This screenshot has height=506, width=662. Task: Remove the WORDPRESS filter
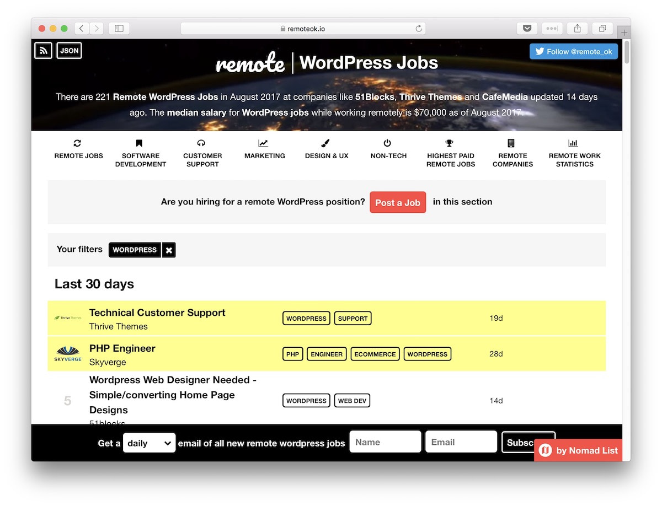pos(169,250)
